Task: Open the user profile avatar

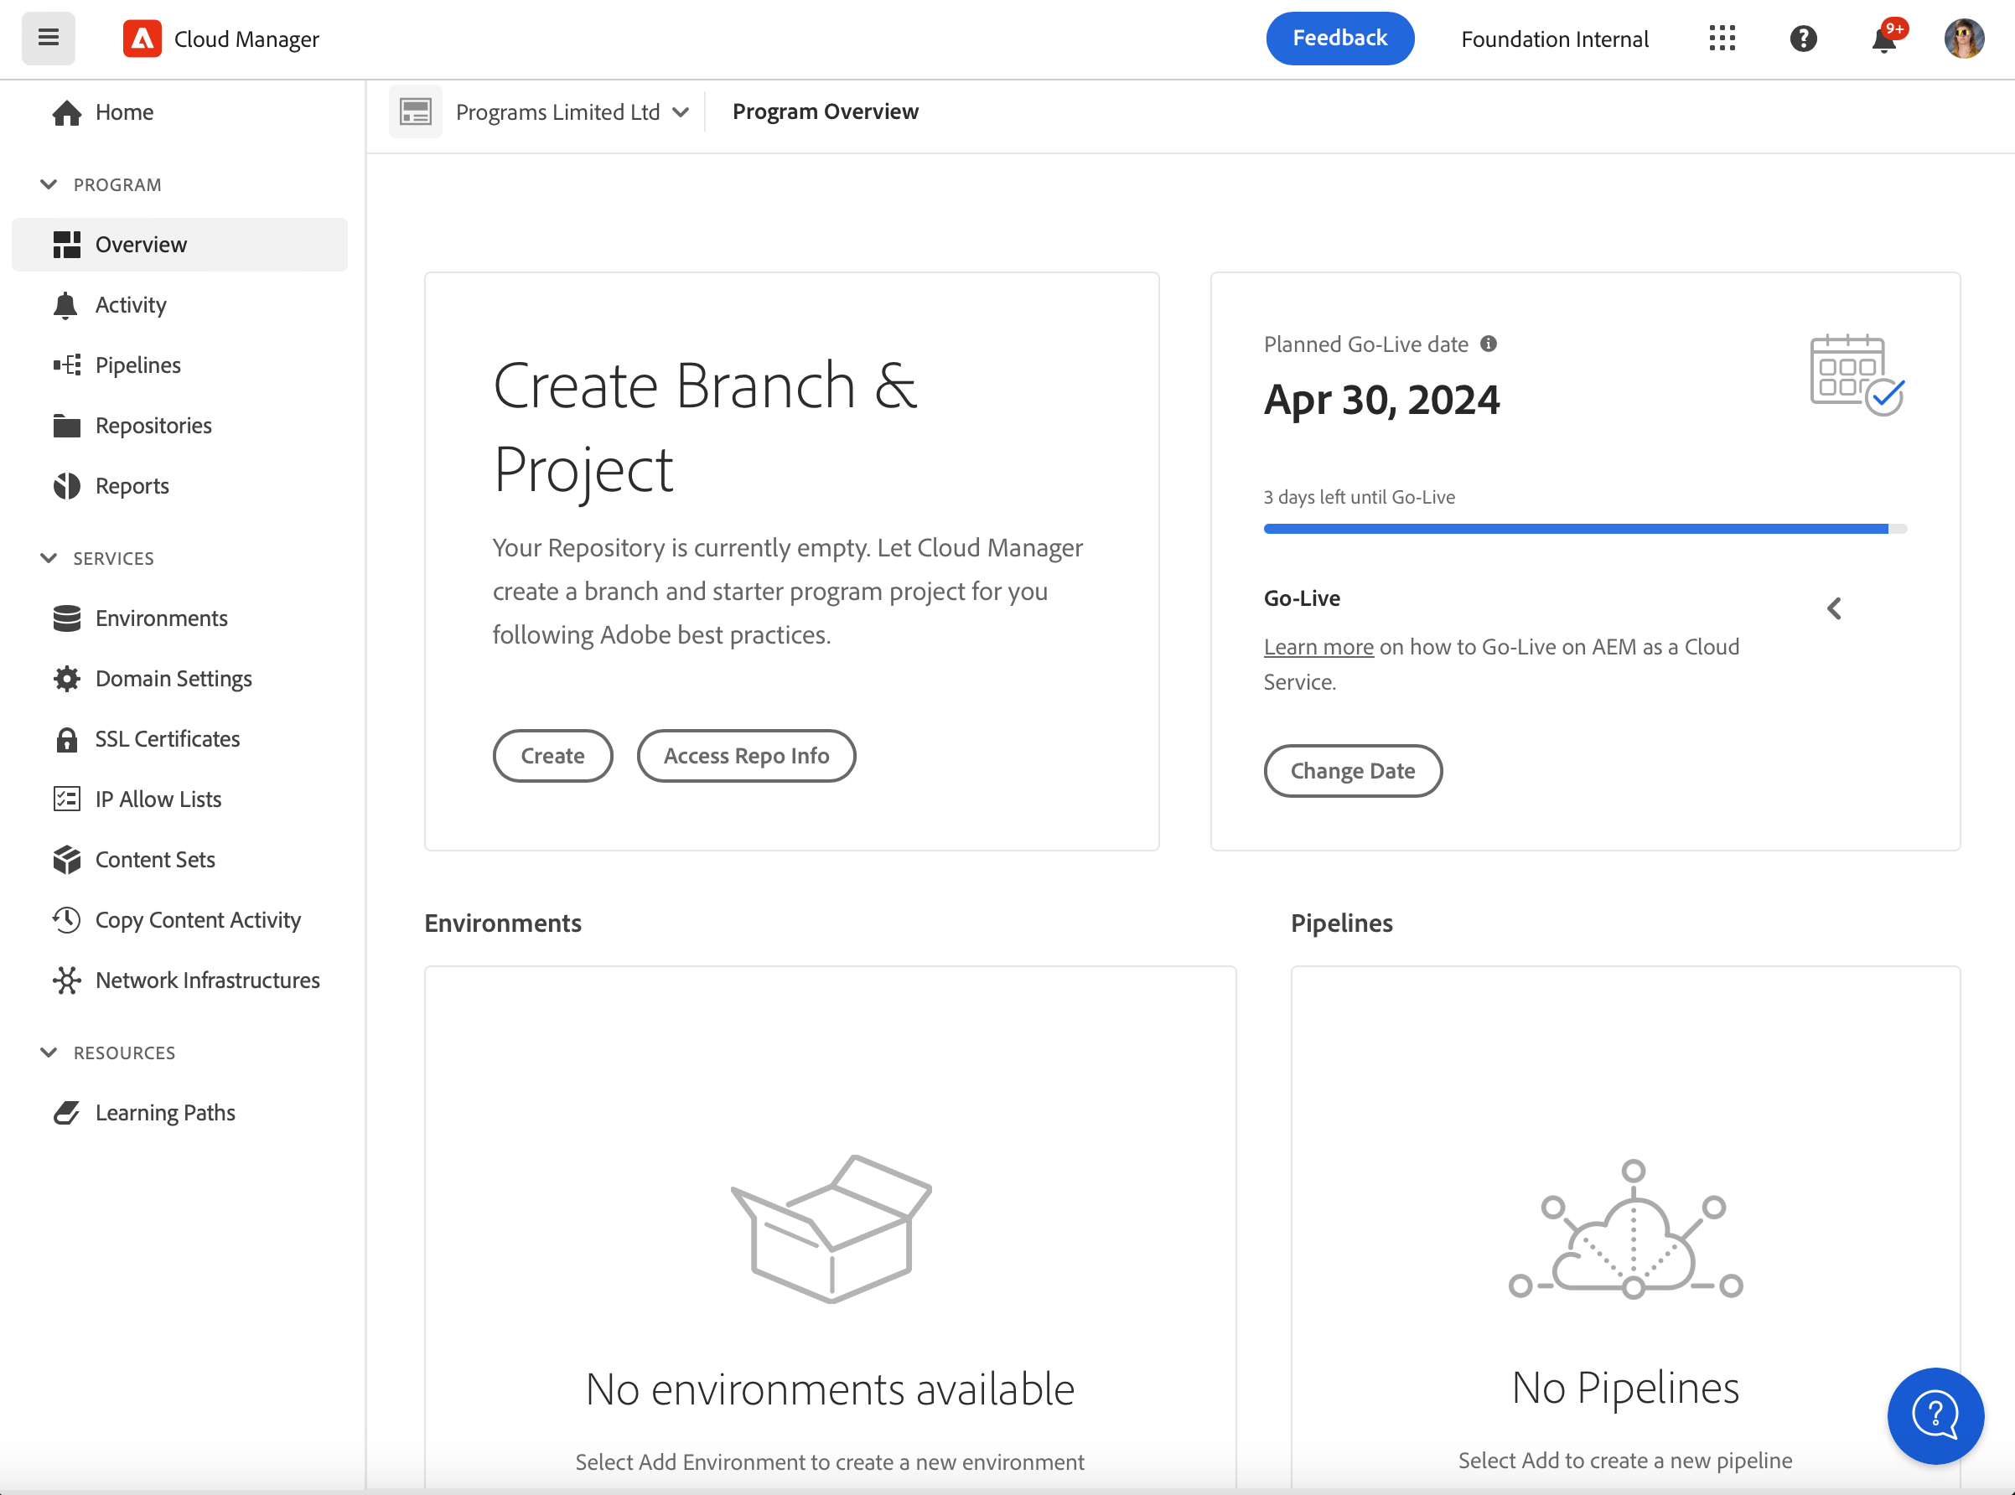Action: point(1965,38)
